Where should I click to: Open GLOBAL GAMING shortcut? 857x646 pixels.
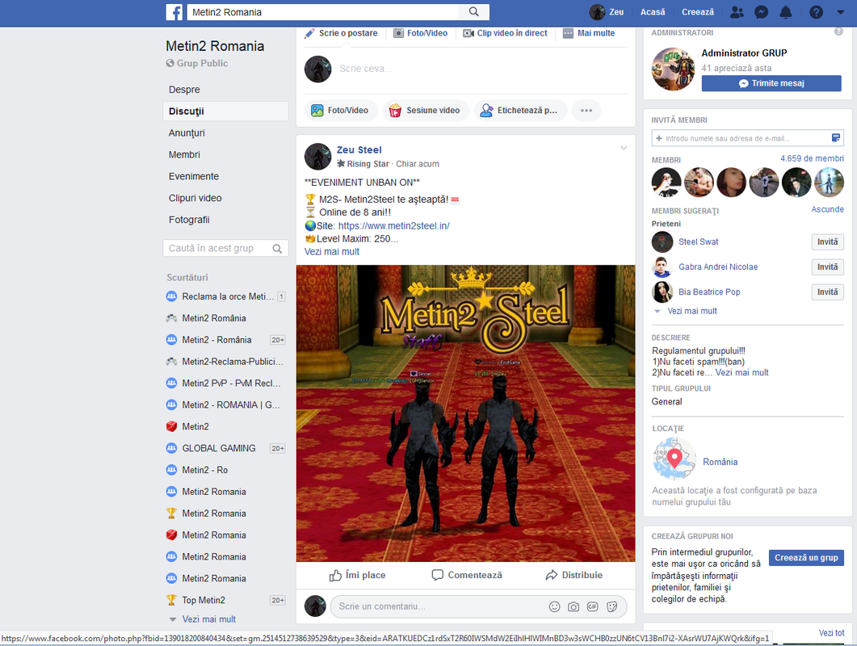[x=225, y=448]
